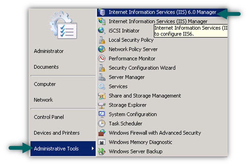Screen dimensions: 249x166
Task: Click the Windows Memory Diagnostic chip icon
Action: click(x=102, y=142)
